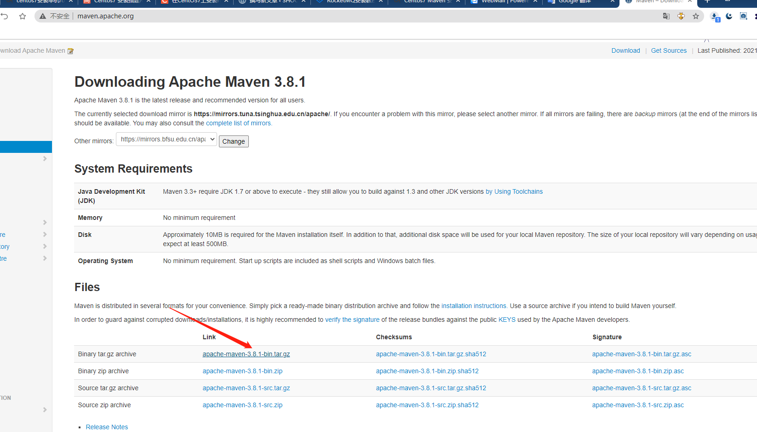Open apache-maven-3.8.1-src.tar.gz.sha512 checksum
Screen dimensions: 757x432
(431, 388)
